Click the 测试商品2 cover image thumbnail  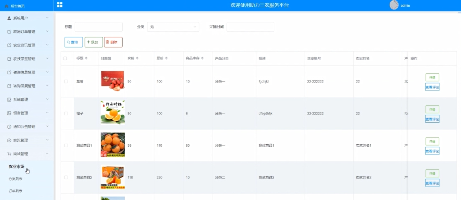coord(113,177)
